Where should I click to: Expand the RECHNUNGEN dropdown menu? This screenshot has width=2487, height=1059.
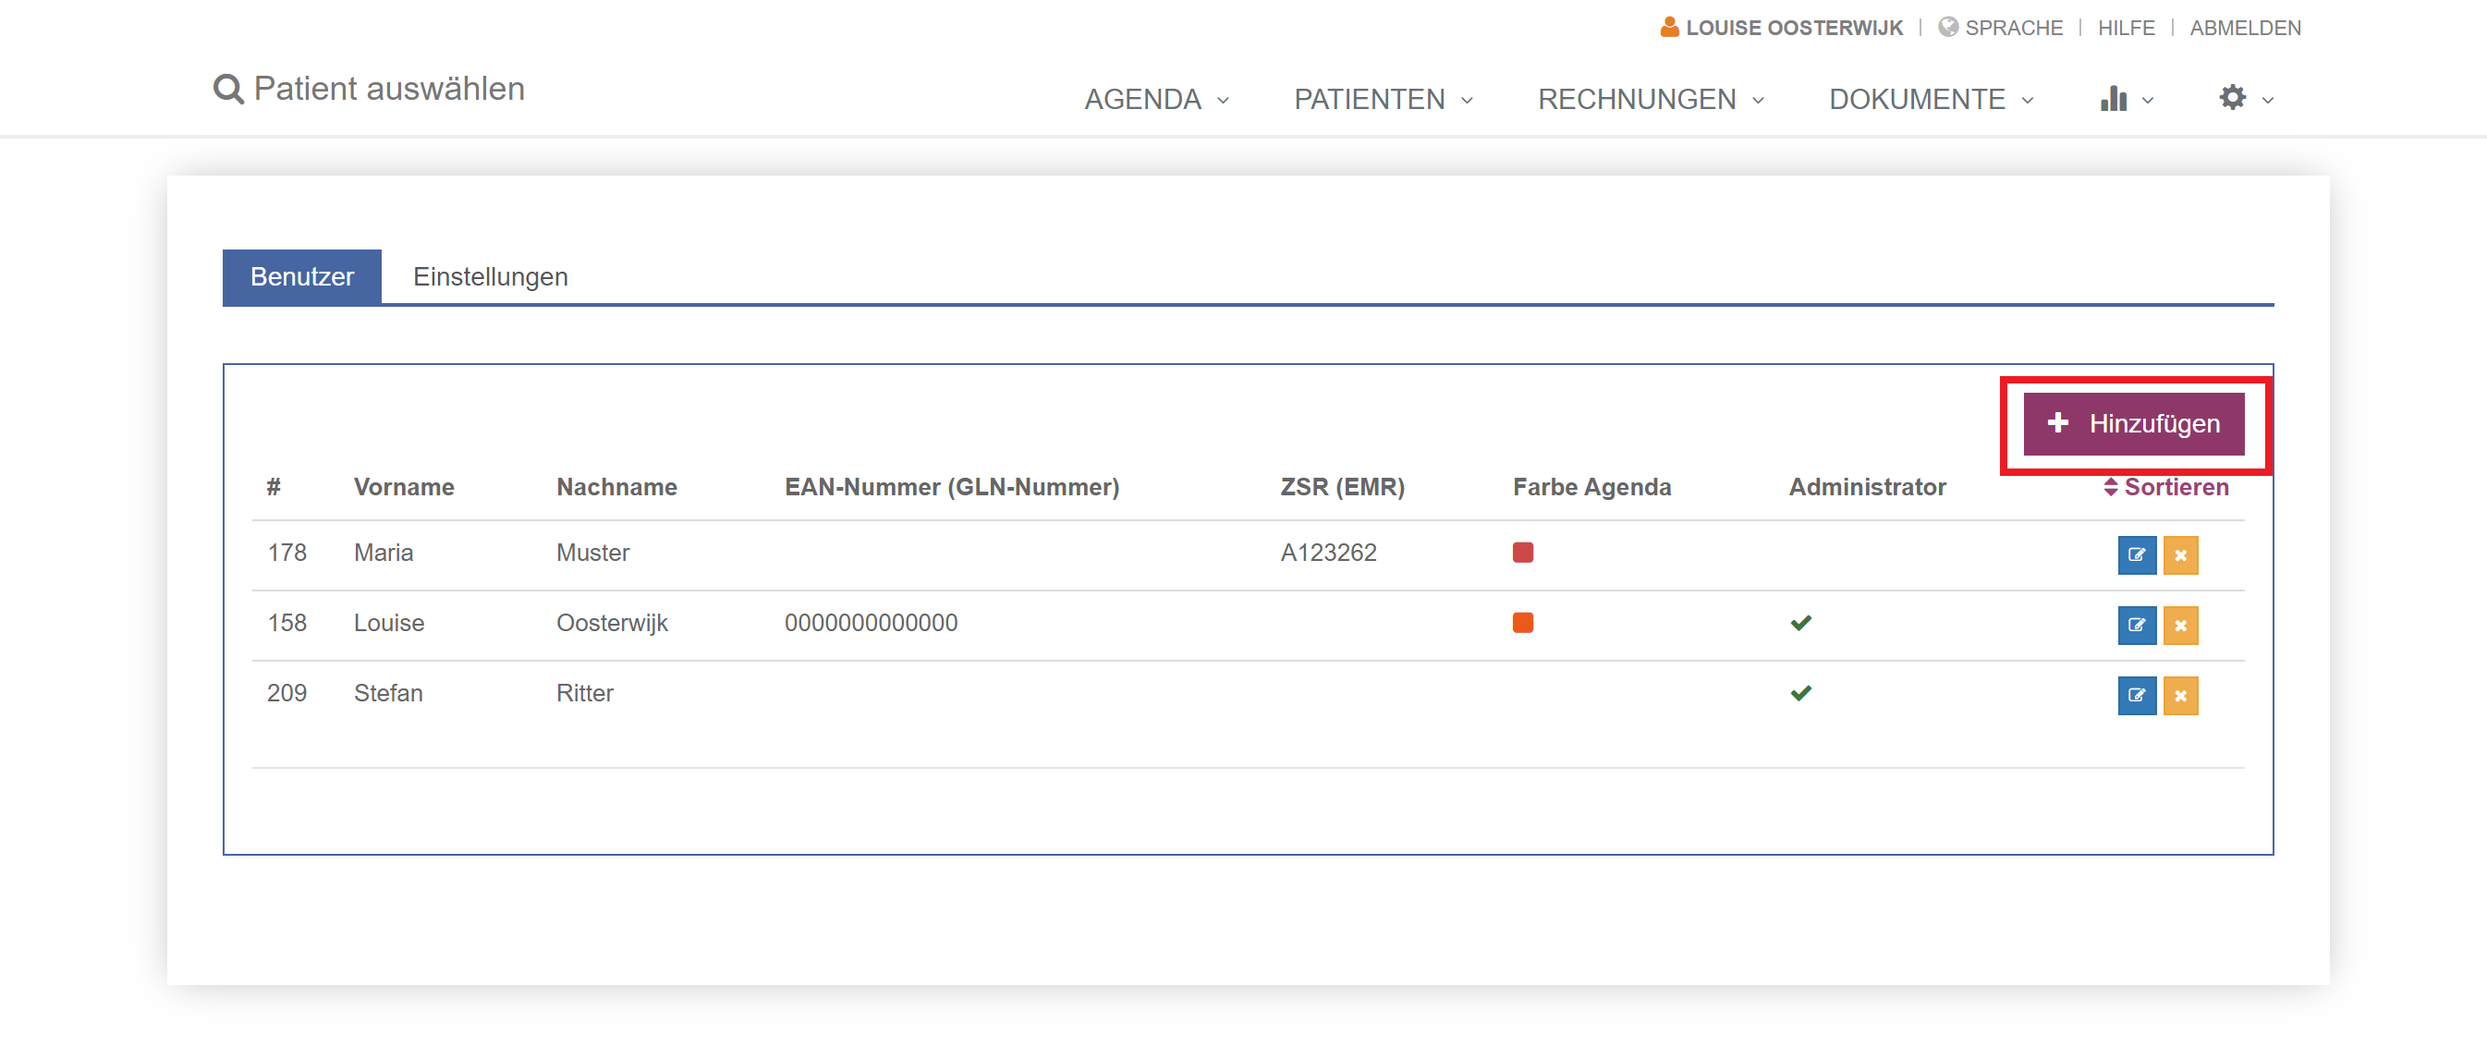(1651, 100)
